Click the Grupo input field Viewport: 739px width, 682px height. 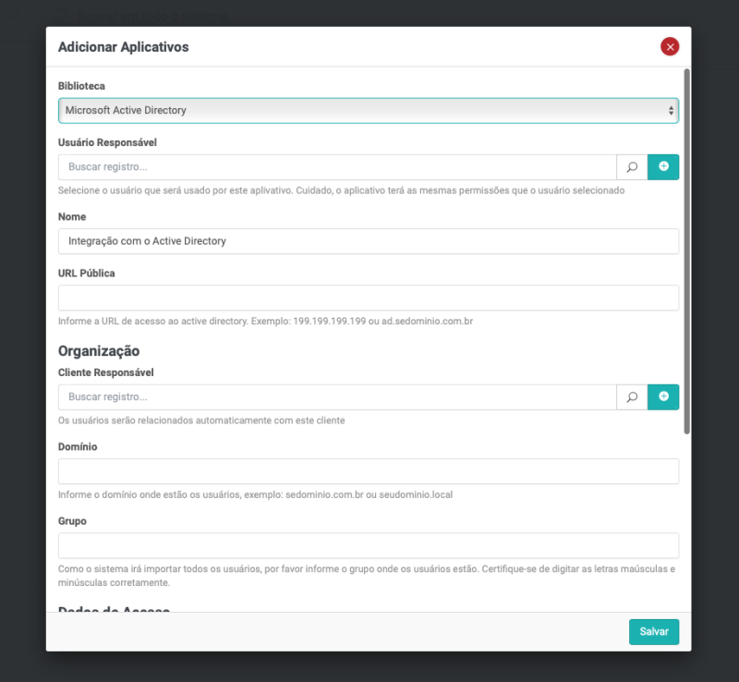pyautogui.click(x=368, y=545)
